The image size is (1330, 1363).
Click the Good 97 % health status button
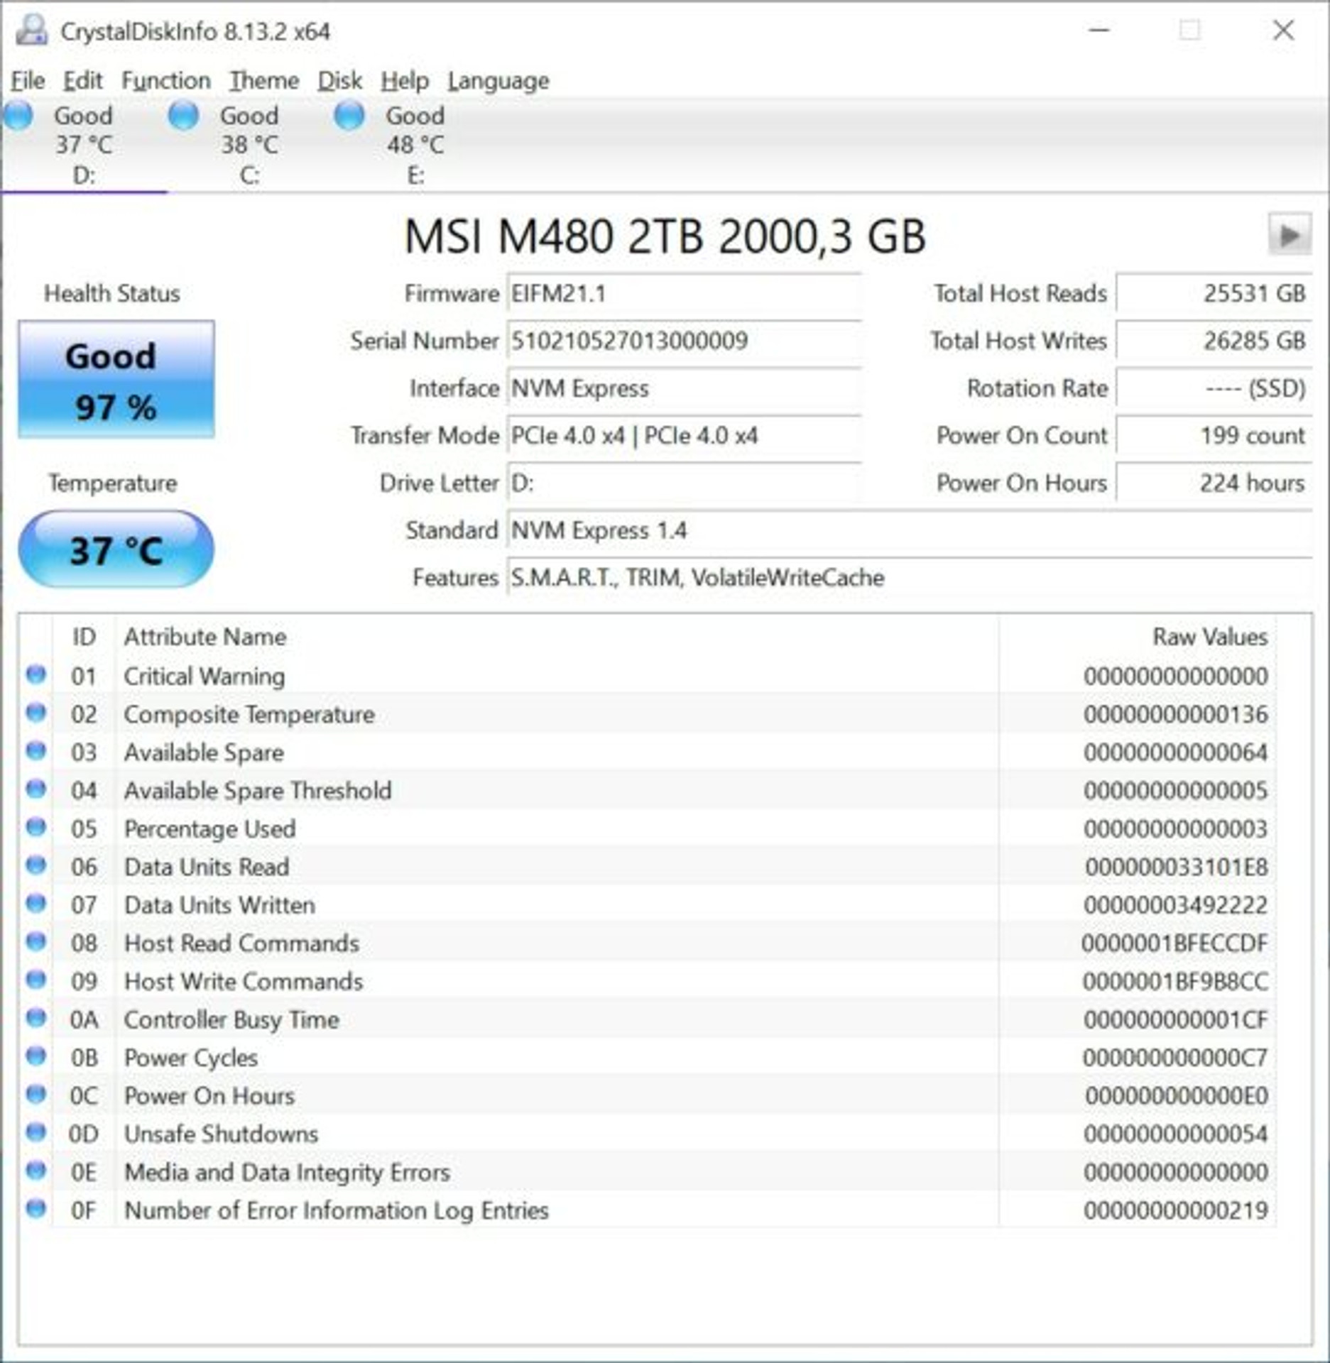pos(116,379)
